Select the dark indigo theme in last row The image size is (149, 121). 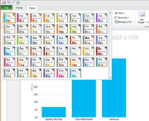pyautogui.click(x=49, y=73)
